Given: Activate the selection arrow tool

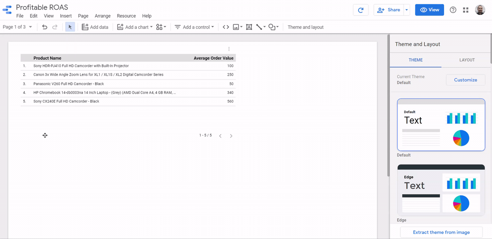Looking at the screenshot, I should (x=70, y=27).
